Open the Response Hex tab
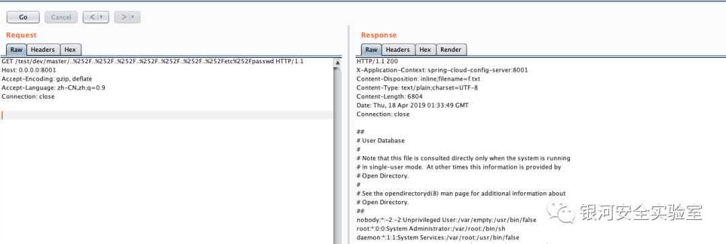The width and height of the screenshot is (726, 244). (x=426, y=50)
